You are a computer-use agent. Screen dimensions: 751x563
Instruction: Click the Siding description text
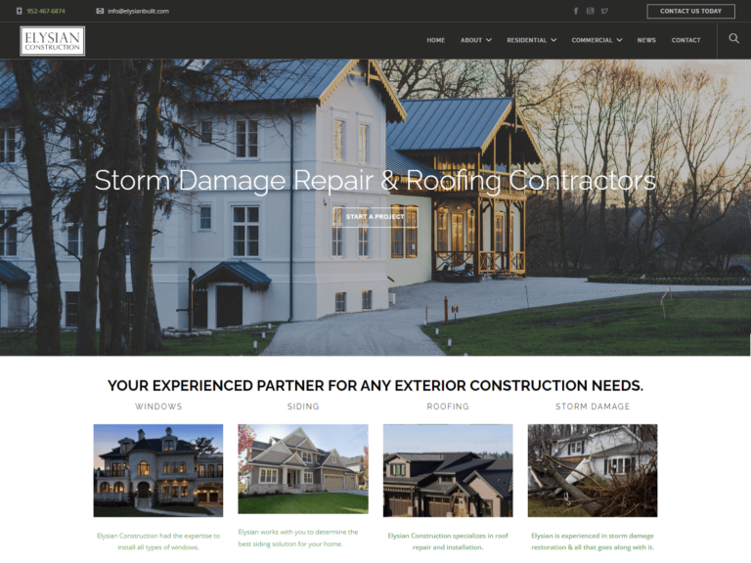pyautogui.click(x=298, y=538)
